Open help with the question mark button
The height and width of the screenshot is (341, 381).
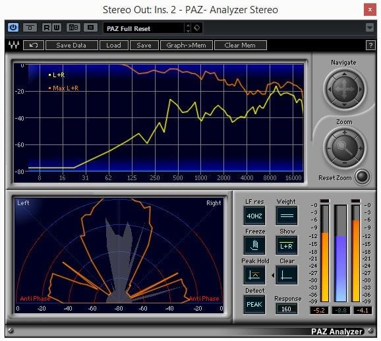coord(370,46)
